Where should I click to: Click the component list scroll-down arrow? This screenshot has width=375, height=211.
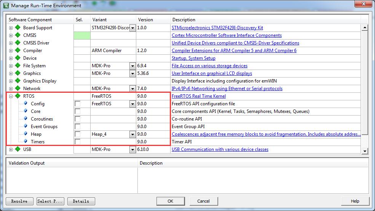365,151
